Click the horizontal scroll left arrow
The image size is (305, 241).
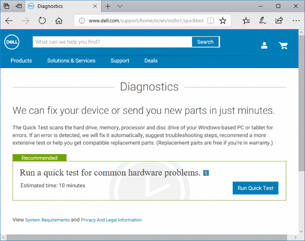(3, 238)
